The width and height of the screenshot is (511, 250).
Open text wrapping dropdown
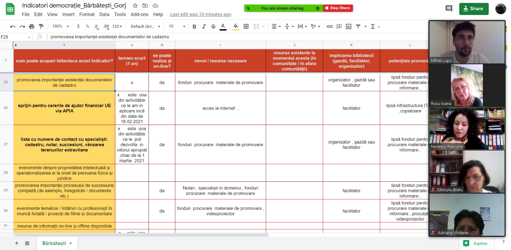coord(302,26)
